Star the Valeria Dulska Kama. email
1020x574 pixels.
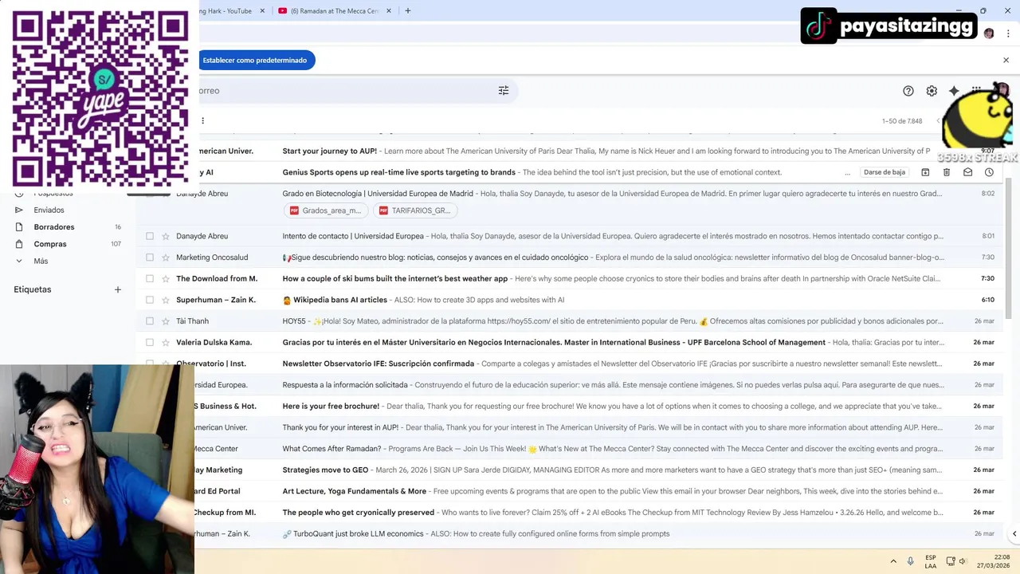166,343
